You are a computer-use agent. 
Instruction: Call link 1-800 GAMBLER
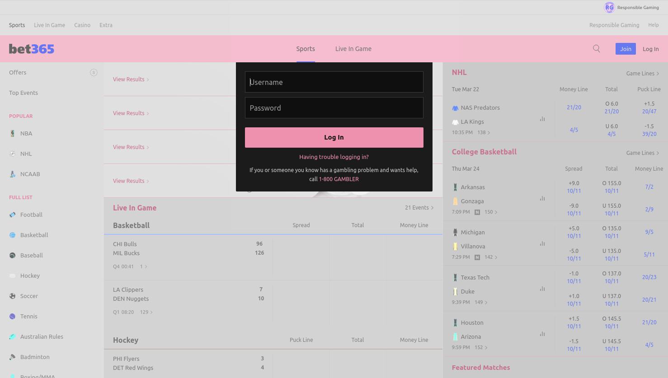click(x=339, y=179)
